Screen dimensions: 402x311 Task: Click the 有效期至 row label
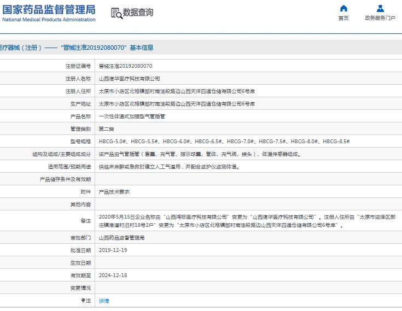80,275
